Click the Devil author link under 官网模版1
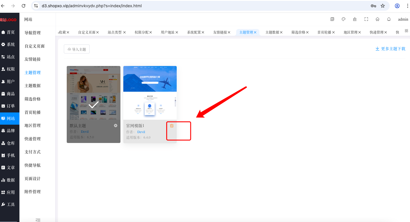The image size is (410, 222). tap(141, 132)
